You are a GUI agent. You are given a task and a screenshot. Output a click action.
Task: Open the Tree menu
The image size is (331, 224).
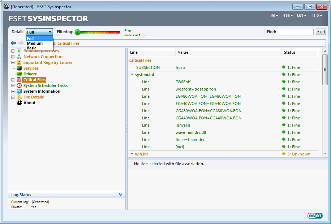tap(287, 16)
